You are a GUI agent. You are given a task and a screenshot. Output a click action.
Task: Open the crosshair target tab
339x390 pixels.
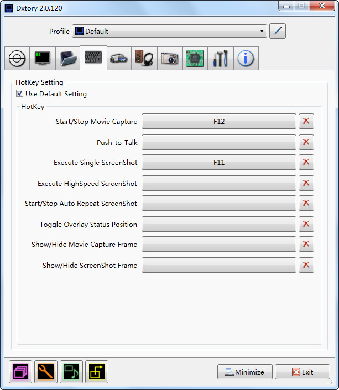pos(17,59)
